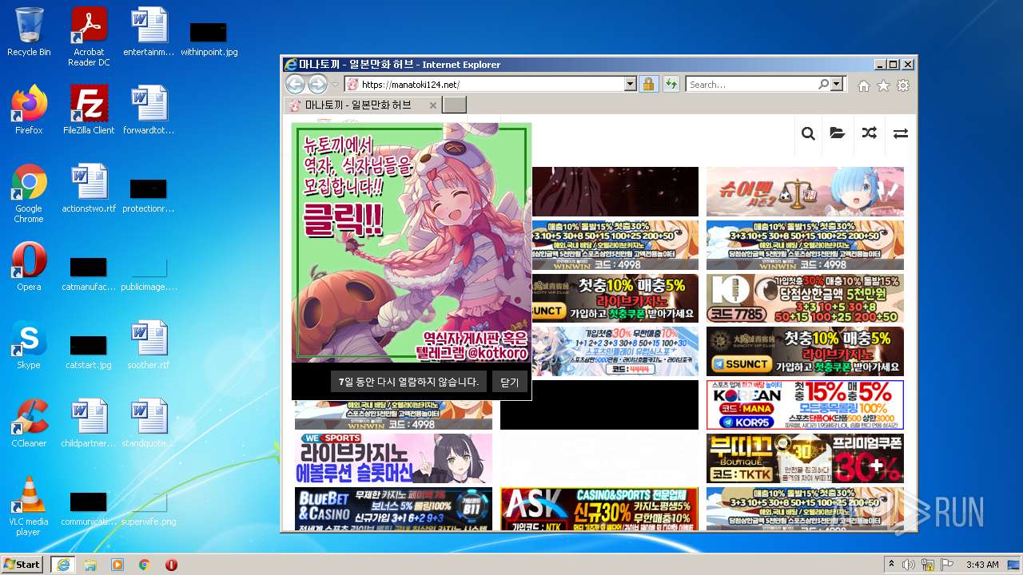Open FileZilla Client desktop shortcut
Viewport: 1023px width, 575px height.
[x=89, y=110]
